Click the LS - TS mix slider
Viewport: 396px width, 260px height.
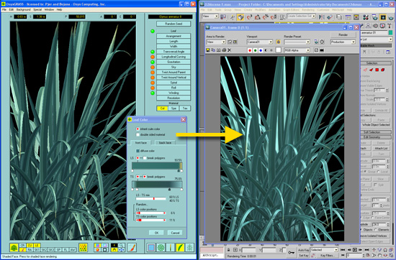(x=150, y=199)
